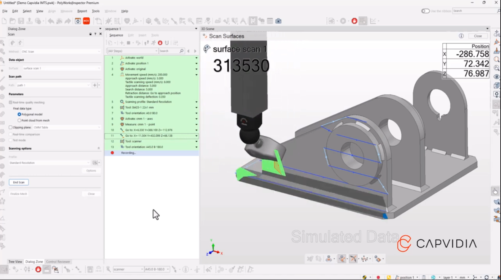Open the Method CNC Scan dropdown

coord(61,52)
